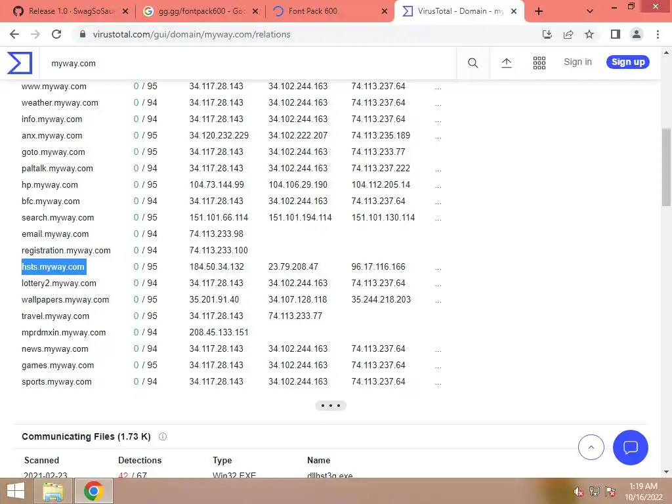
Task: Click IP 208.45.133.151
Action: (x=219, y=332)
